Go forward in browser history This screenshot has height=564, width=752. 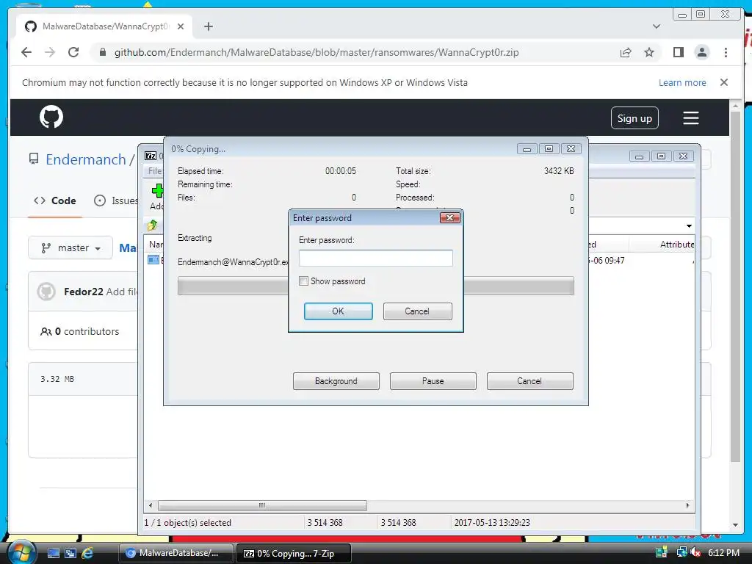click(x=50, y=52)
